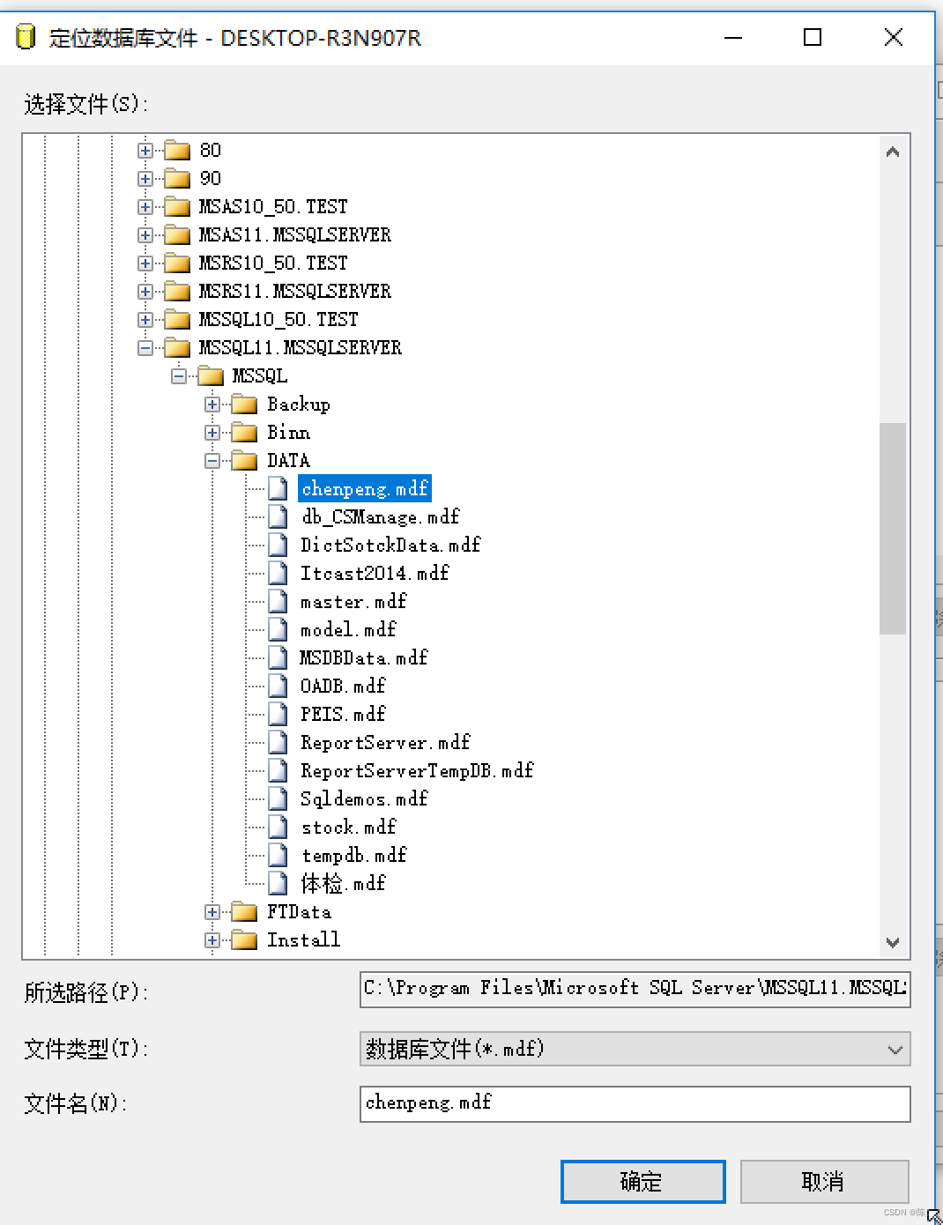Click the MSRS10_50.TEST folder icon
The width and height of the screenshot is (943, 1225).
tap(177, 264)
